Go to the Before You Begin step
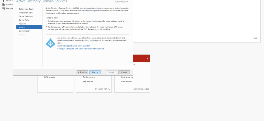 tap(26, 9)
